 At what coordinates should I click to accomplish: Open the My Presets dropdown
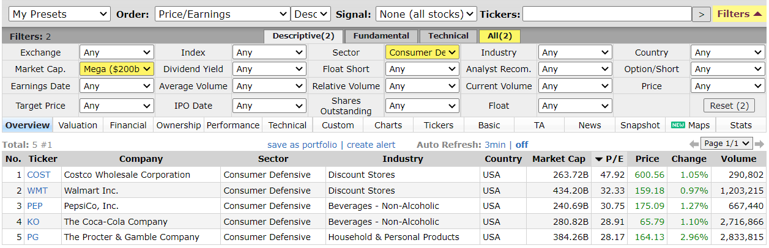(x=60, y=14)
